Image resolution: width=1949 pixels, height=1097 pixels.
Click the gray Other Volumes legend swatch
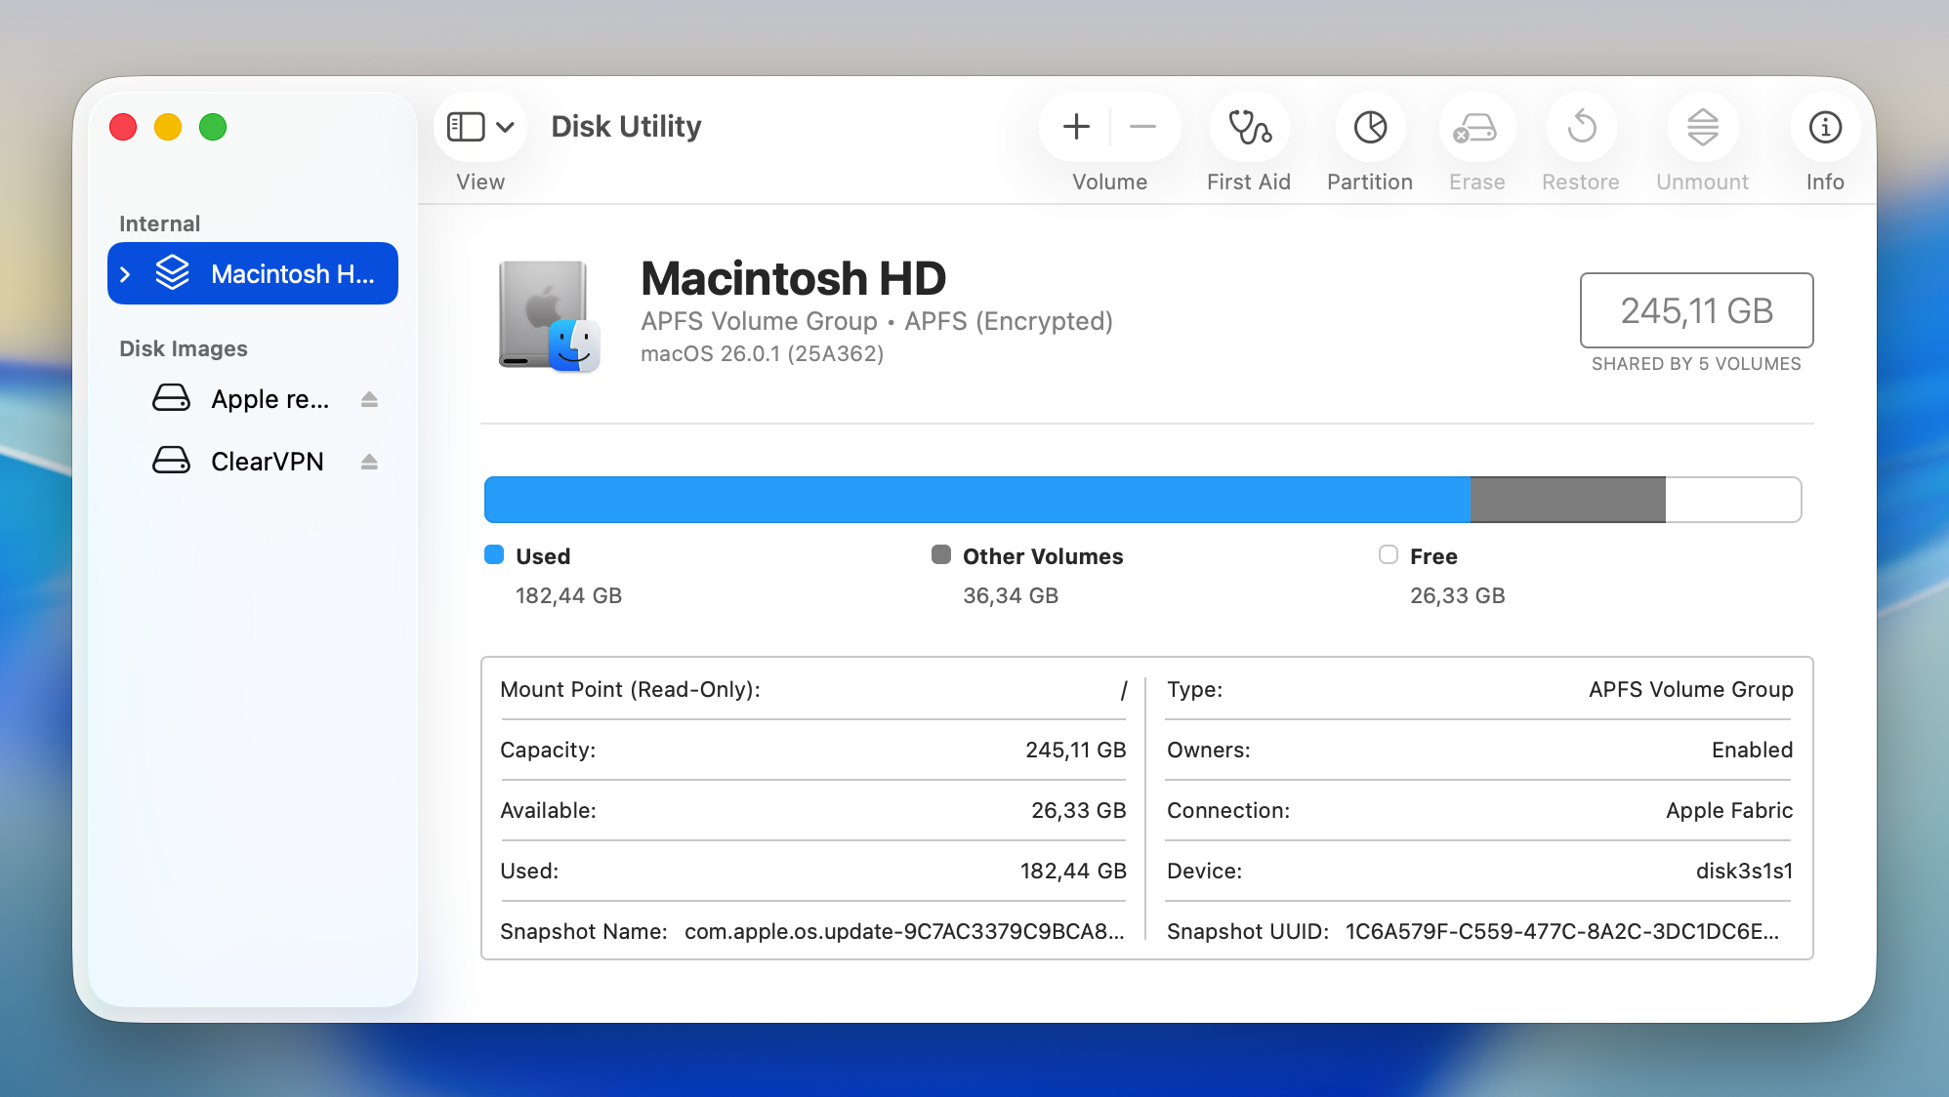tap(941, 555)
